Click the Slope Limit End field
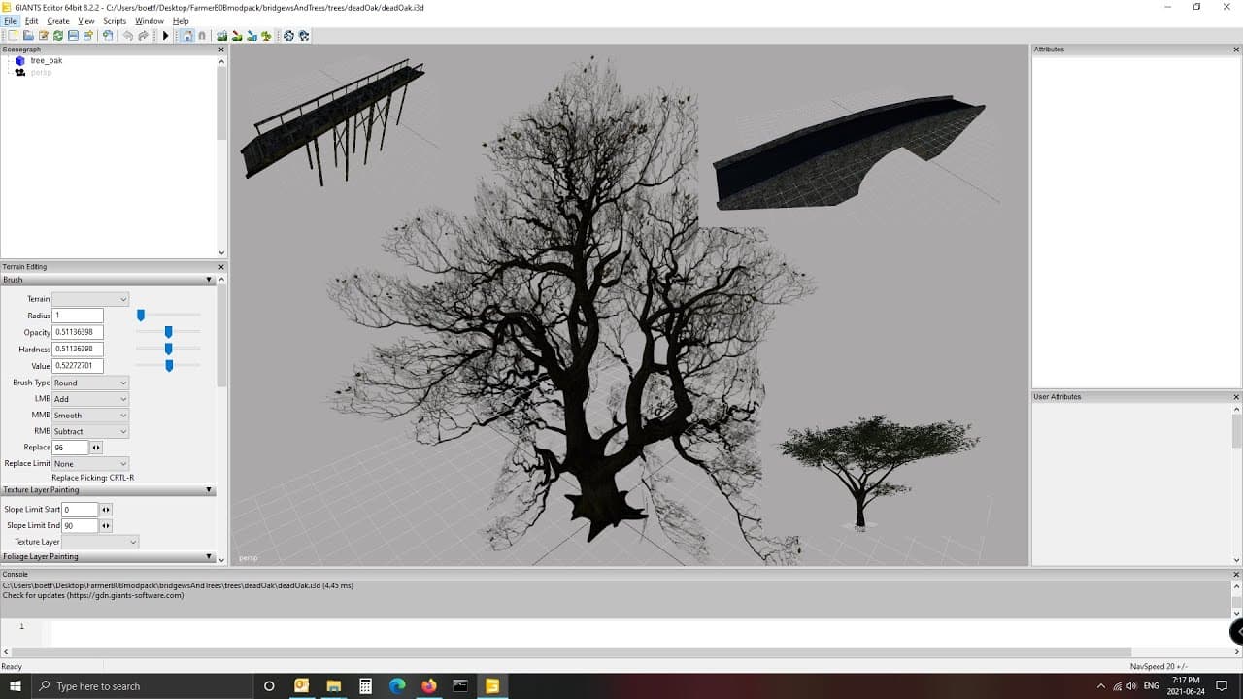This screenshot has height=699, width=1243. (81, 526)
